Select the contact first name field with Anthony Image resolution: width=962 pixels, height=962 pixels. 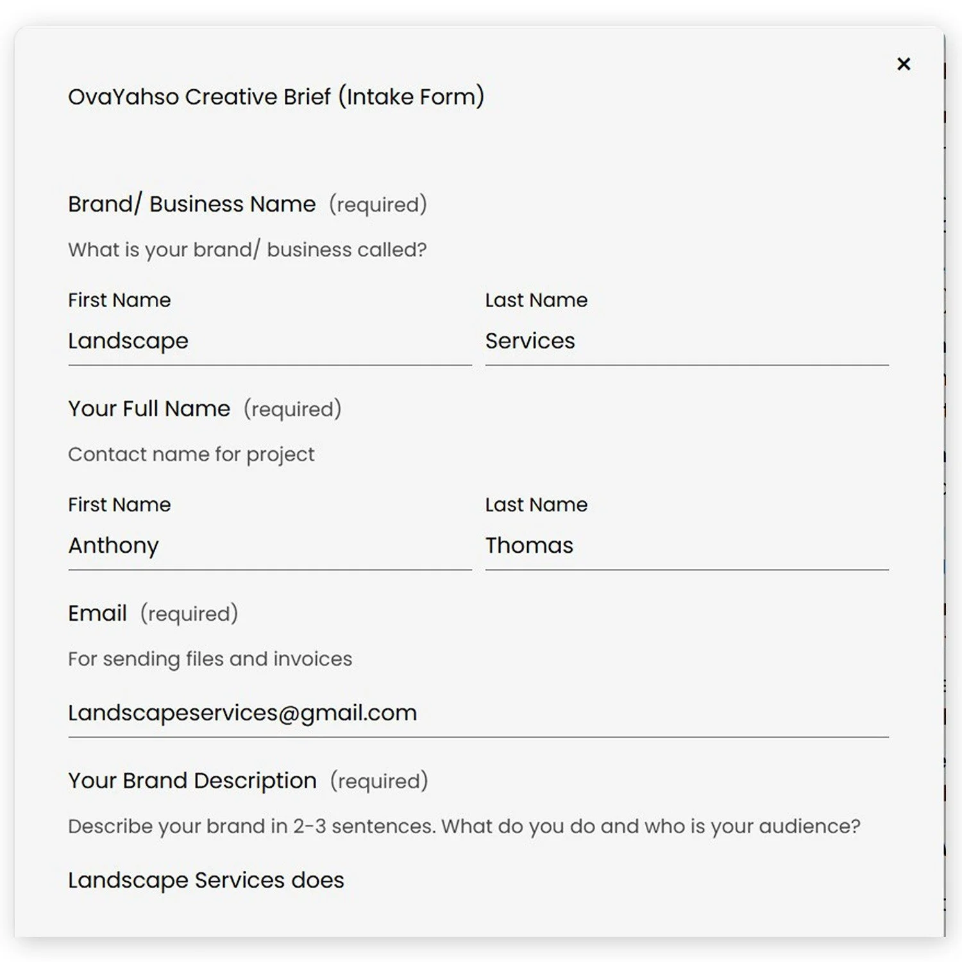point(270,546)
